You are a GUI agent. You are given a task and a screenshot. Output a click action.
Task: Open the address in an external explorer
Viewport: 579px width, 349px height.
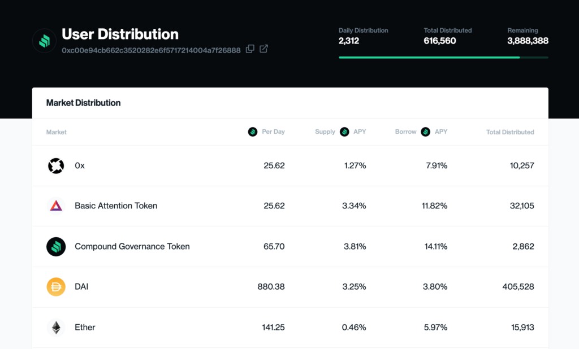[263, 49]
